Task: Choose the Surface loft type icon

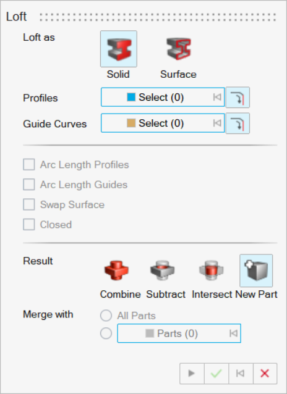Action: [x=179, y=49]
